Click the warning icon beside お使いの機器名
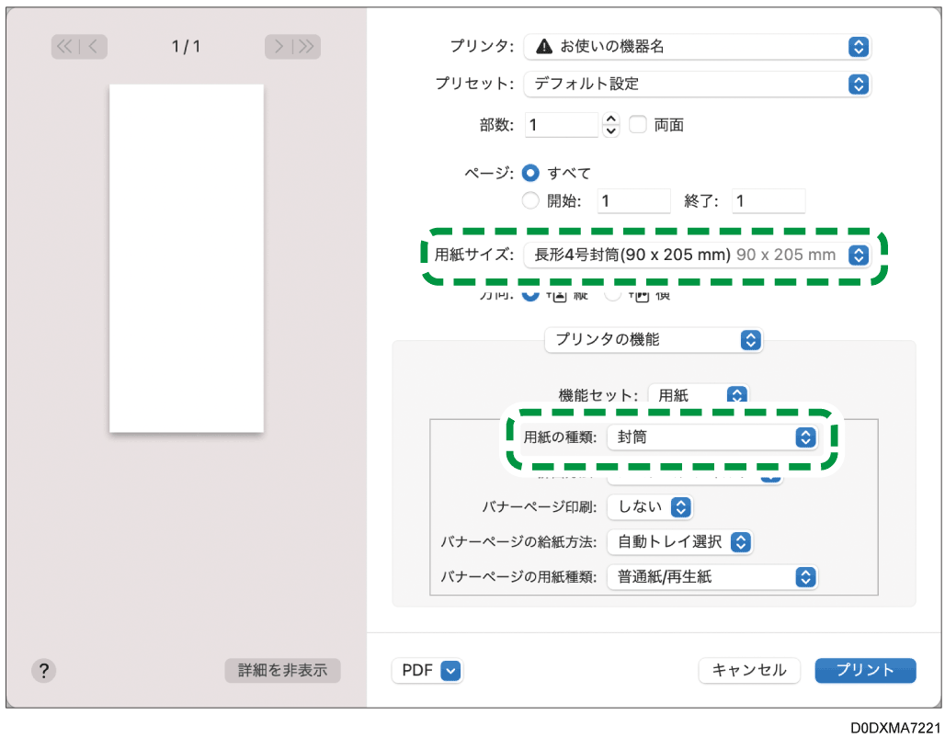This screenshot has height=738, width=945. (x=544, y=47)
